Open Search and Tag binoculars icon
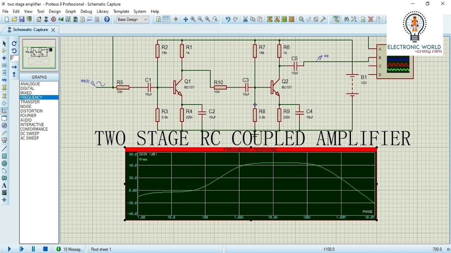 pyautogui.click(x=346, y=19)
